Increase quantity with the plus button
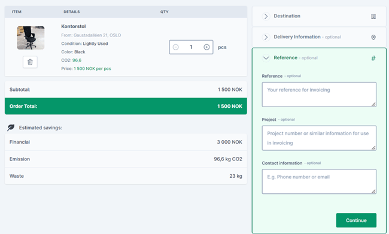The width and height of the screenshot is (389, 234). (206, 47)
